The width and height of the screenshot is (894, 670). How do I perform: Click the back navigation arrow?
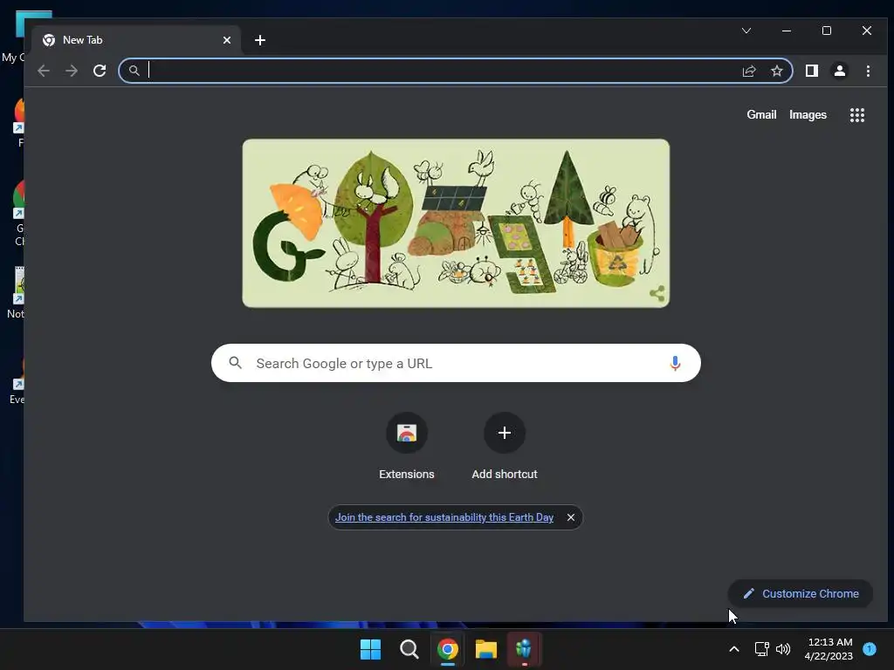point(44,71)
